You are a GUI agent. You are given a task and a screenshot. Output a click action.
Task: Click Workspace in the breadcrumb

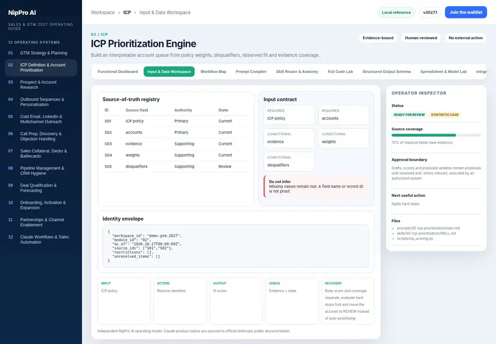103,12
